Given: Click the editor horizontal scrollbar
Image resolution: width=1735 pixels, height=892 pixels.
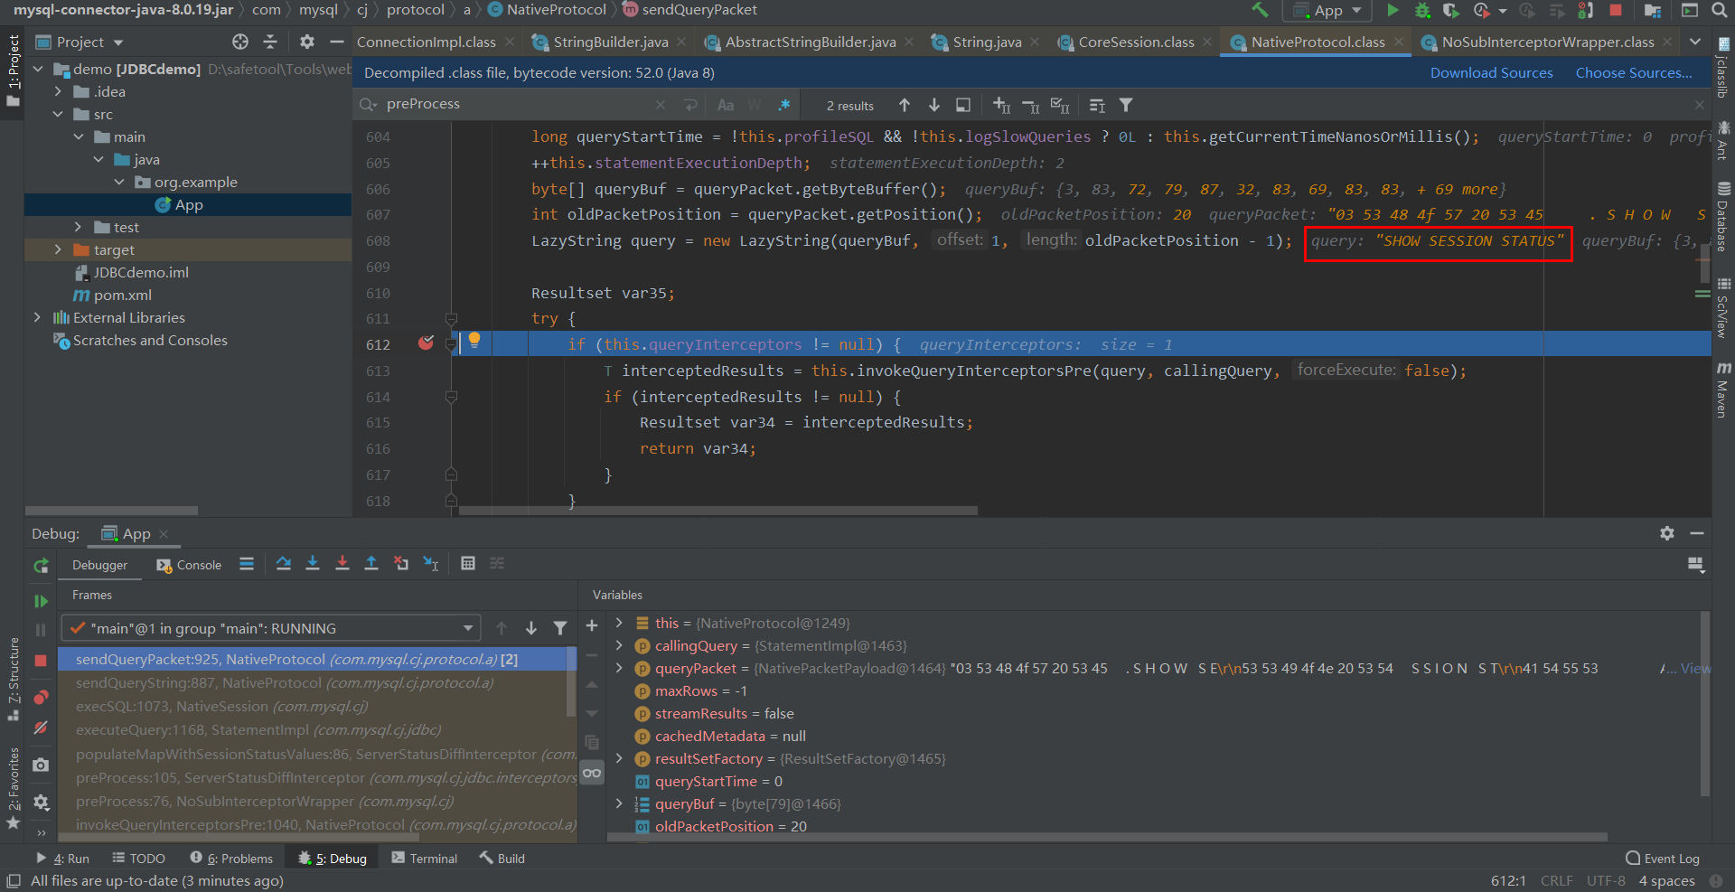Looking at the screenshot, I should coord(717,511).
